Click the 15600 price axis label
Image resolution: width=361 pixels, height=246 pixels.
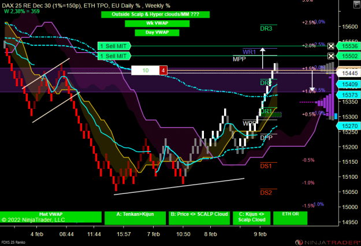coord(350,27)
